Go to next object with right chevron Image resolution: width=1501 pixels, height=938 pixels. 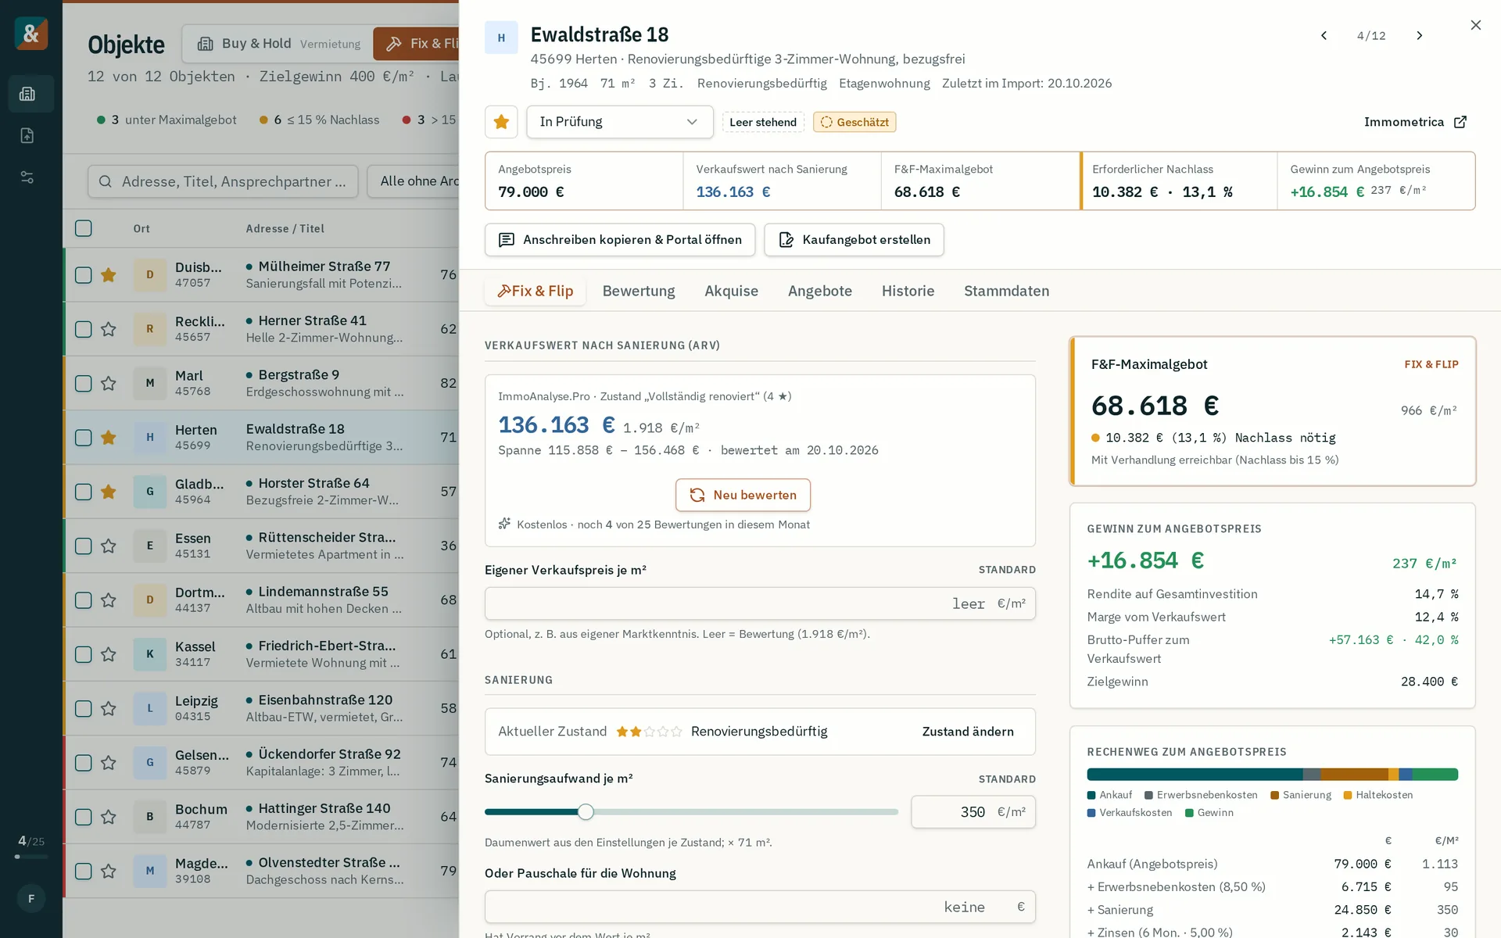click(x=1420, y=35)
